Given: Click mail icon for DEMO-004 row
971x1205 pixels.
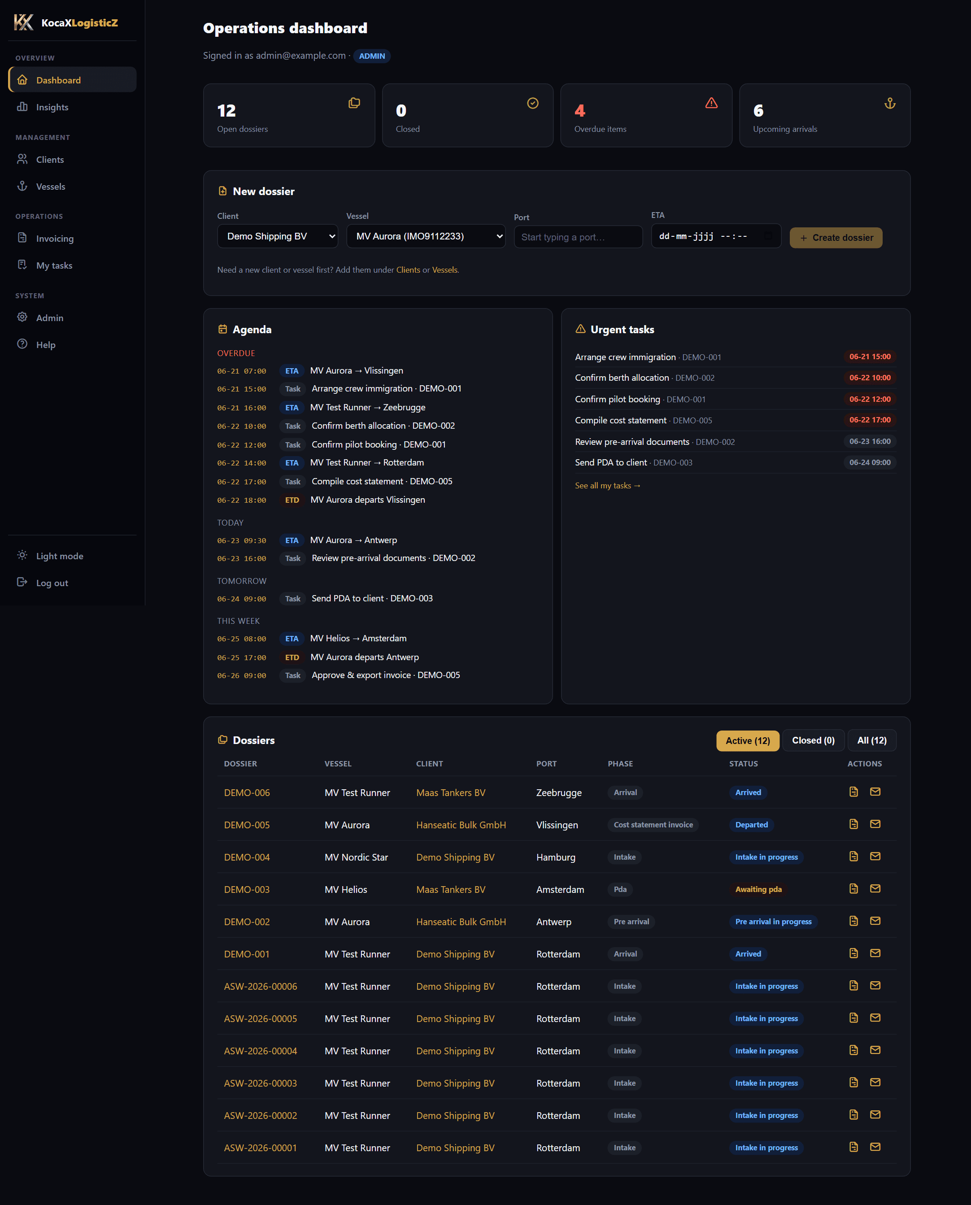Looking at the screenshot, I should click(x=875, y=857).
